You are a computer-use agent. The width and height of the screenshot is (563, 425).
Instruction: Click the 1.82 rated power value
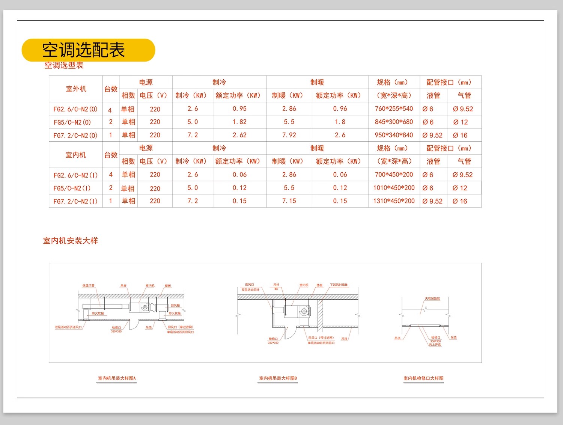(239, 122)
